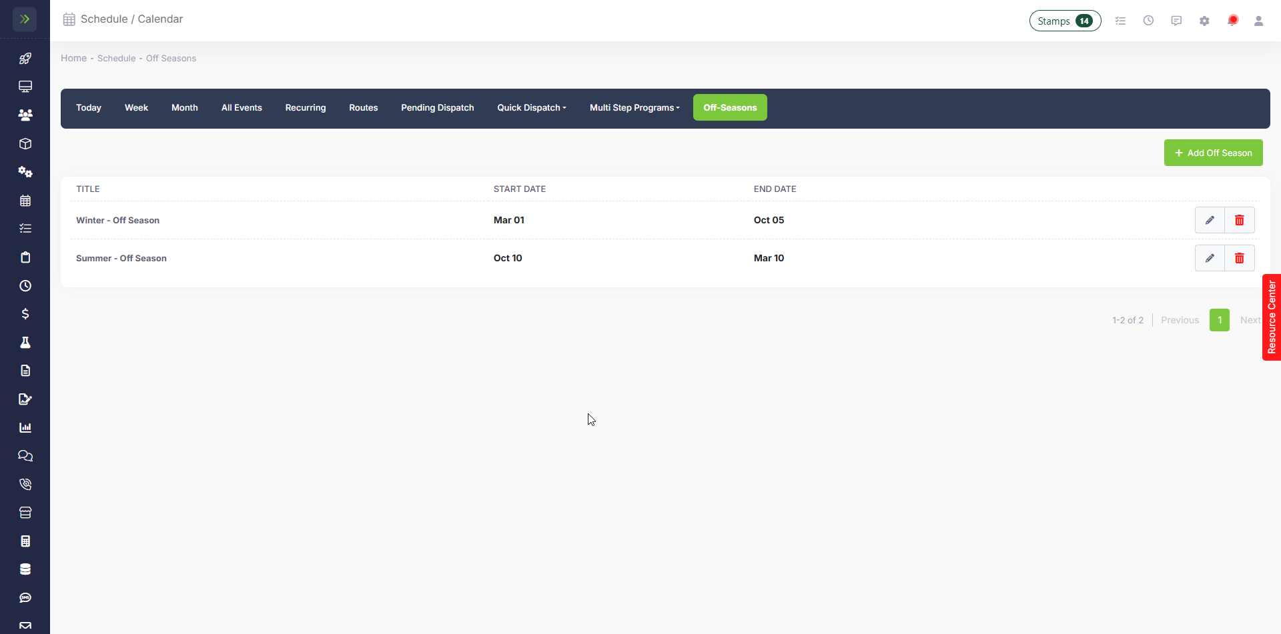Image resolution: width=1281 pixels, height=634 pixels.
Task: Open notifications from the bell icon
Action: click(x=1232, y=20)
